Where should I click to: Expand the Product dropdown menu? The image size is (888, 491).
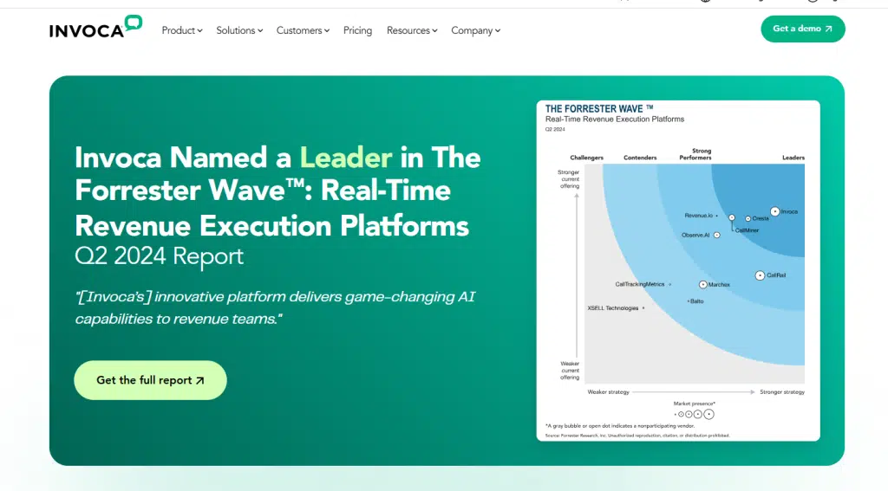[x=182, y=30]
